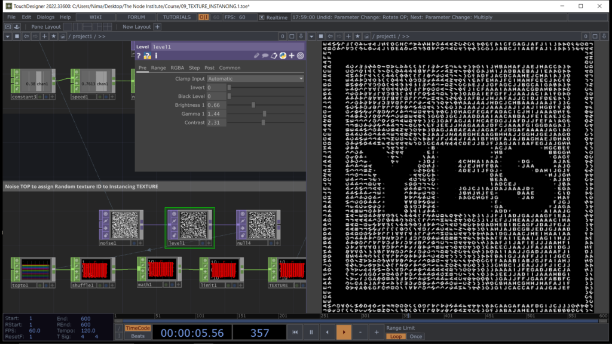Open the WIKI link button
The width and height of the screenshot is (612, 344).
(96, 17)
